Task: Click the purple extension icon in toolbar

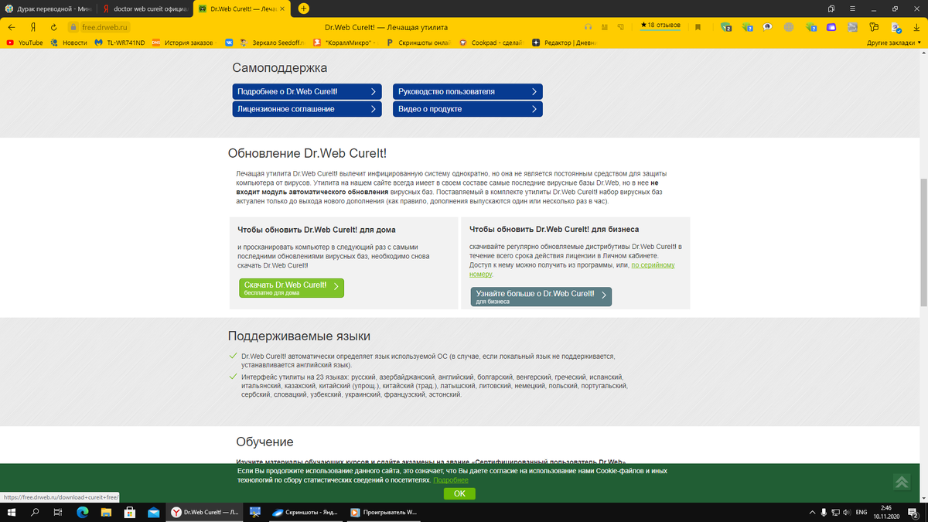Action: (831, 27)
